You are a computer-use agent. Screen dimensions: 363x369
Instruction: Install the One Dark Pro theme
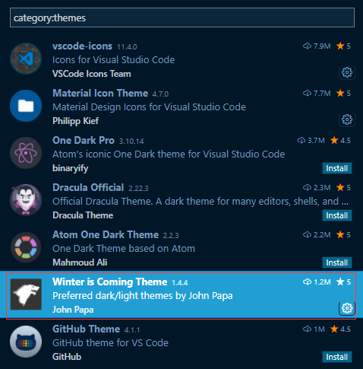tap(337, 168)
